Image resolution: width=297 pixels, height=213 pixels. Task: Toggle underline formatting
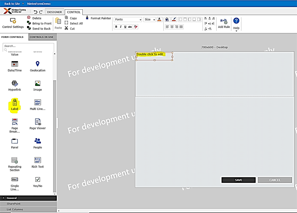pos(126,26)
